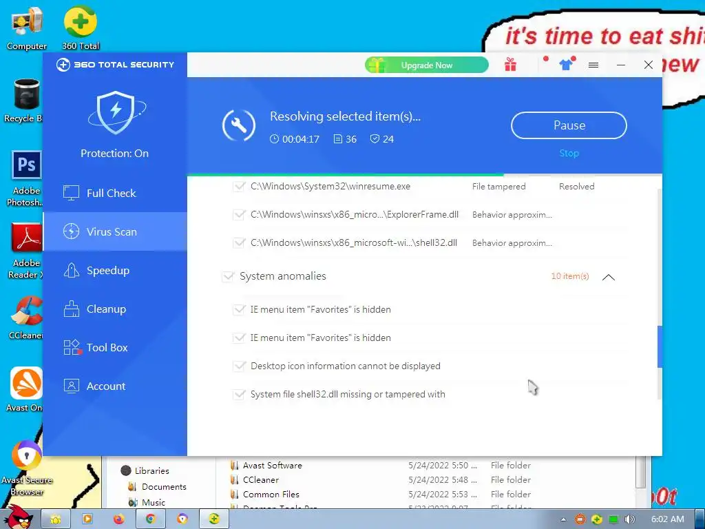Open the Speedup section

(x=115, y=270)
